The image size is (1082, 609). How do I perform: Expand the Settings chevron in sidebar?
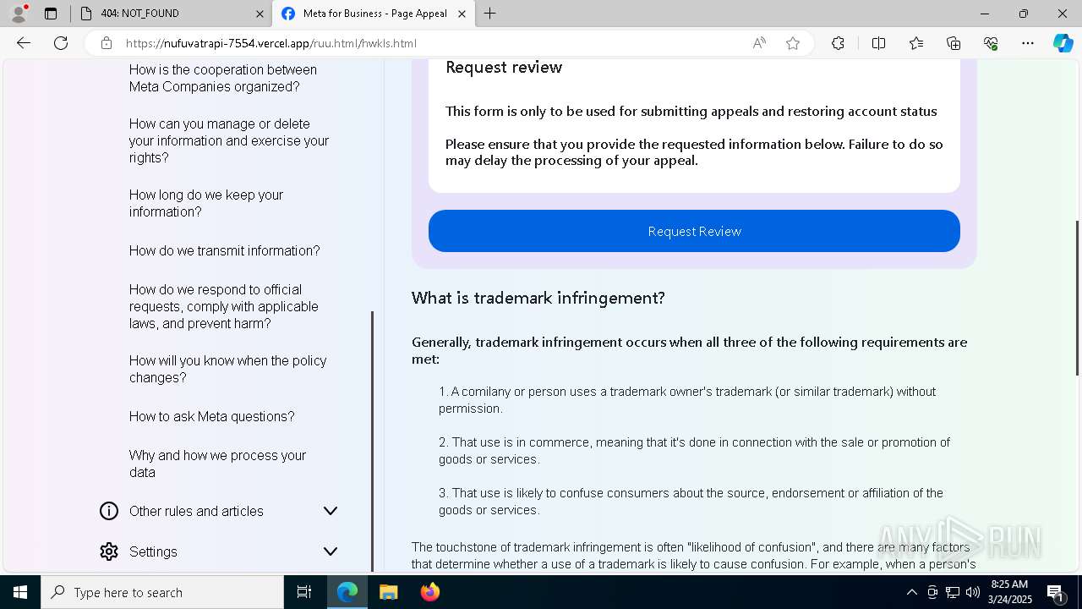point(331,551)
